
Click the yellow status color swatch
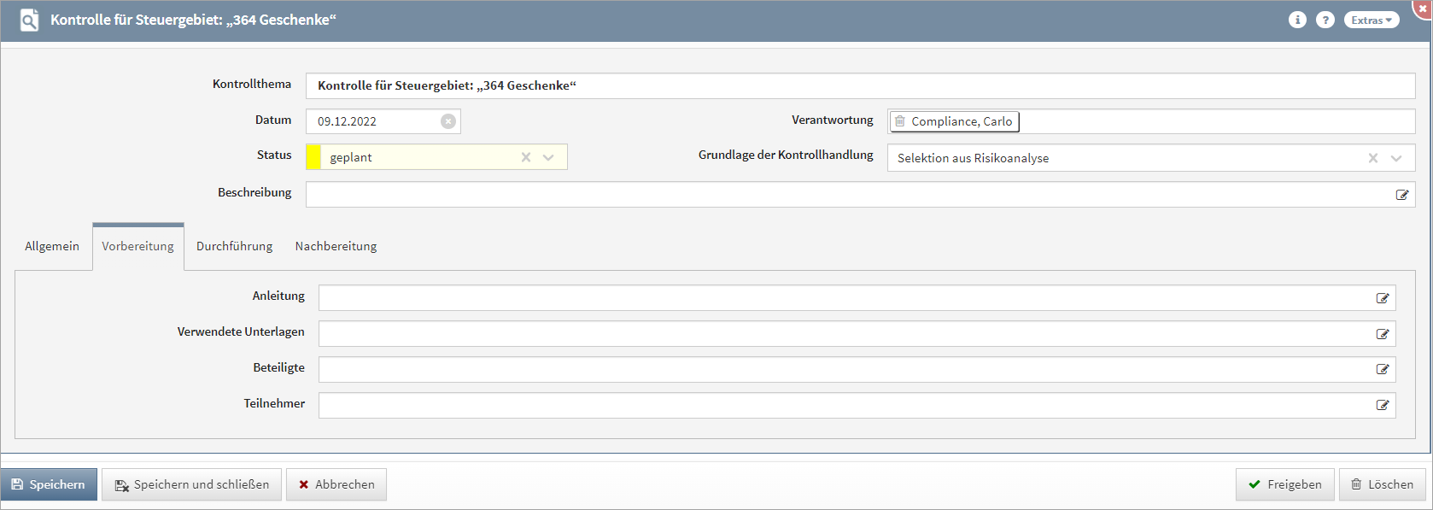click(x=313, y=157)
